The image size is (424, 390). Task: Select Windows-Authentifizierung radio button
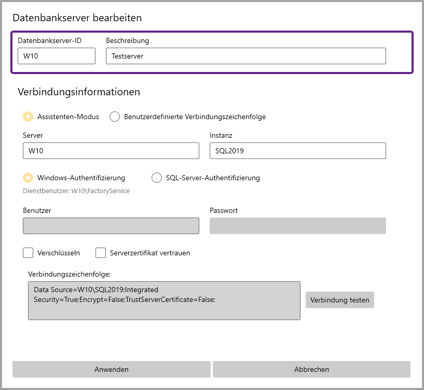pos(28,178)
